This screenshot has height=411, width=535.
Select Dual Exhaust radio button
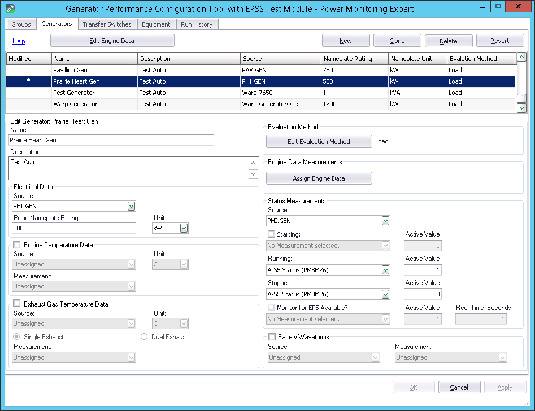click(144, 336)
